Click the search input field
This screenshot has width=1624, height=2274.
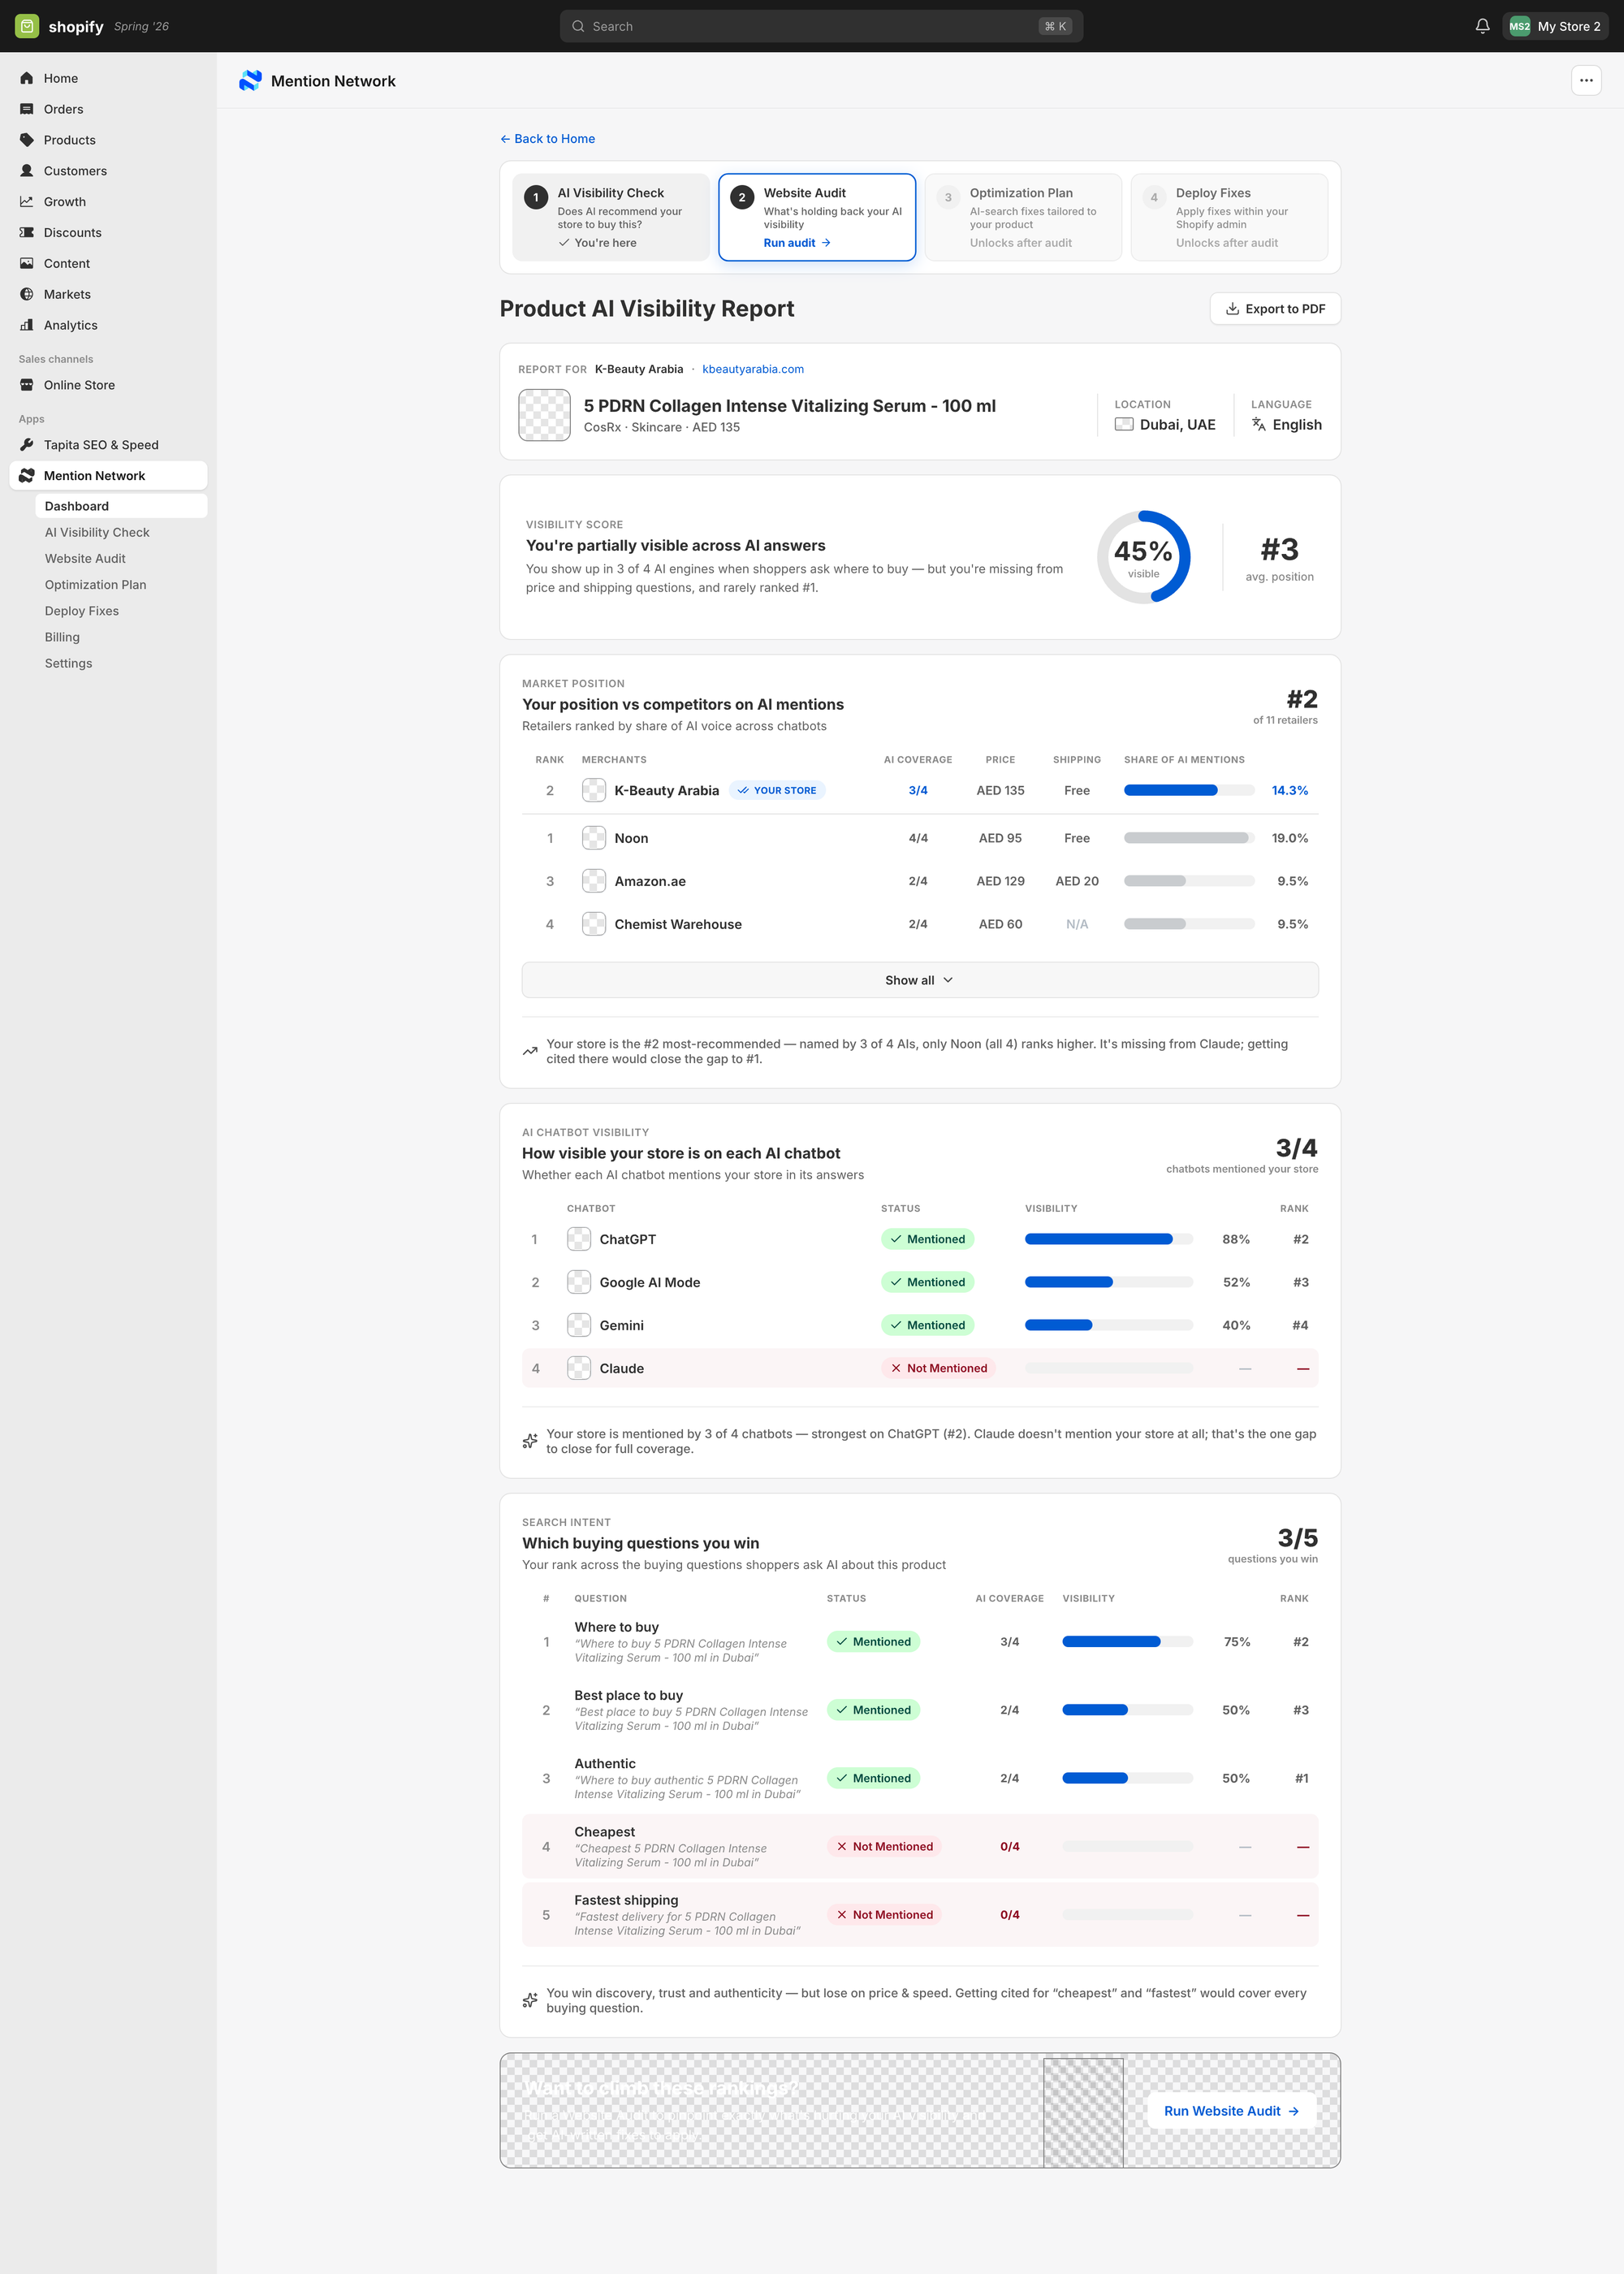pyautogui.click(x=821, y=26)
